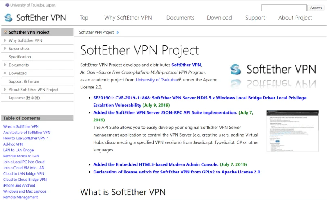Open the About Project top menu
The image size is (327, 200).
coord(295,18)
